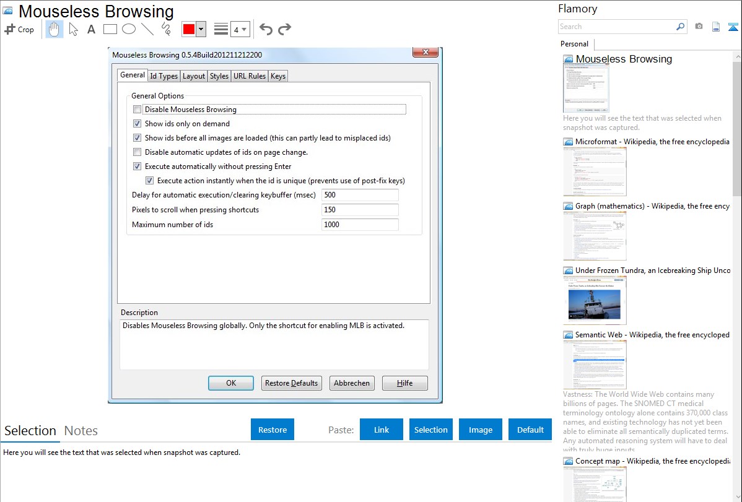The height and width of the screenshot is (502, 742).
Task: Switch to the Id Types tab
Action: (164, 76)
